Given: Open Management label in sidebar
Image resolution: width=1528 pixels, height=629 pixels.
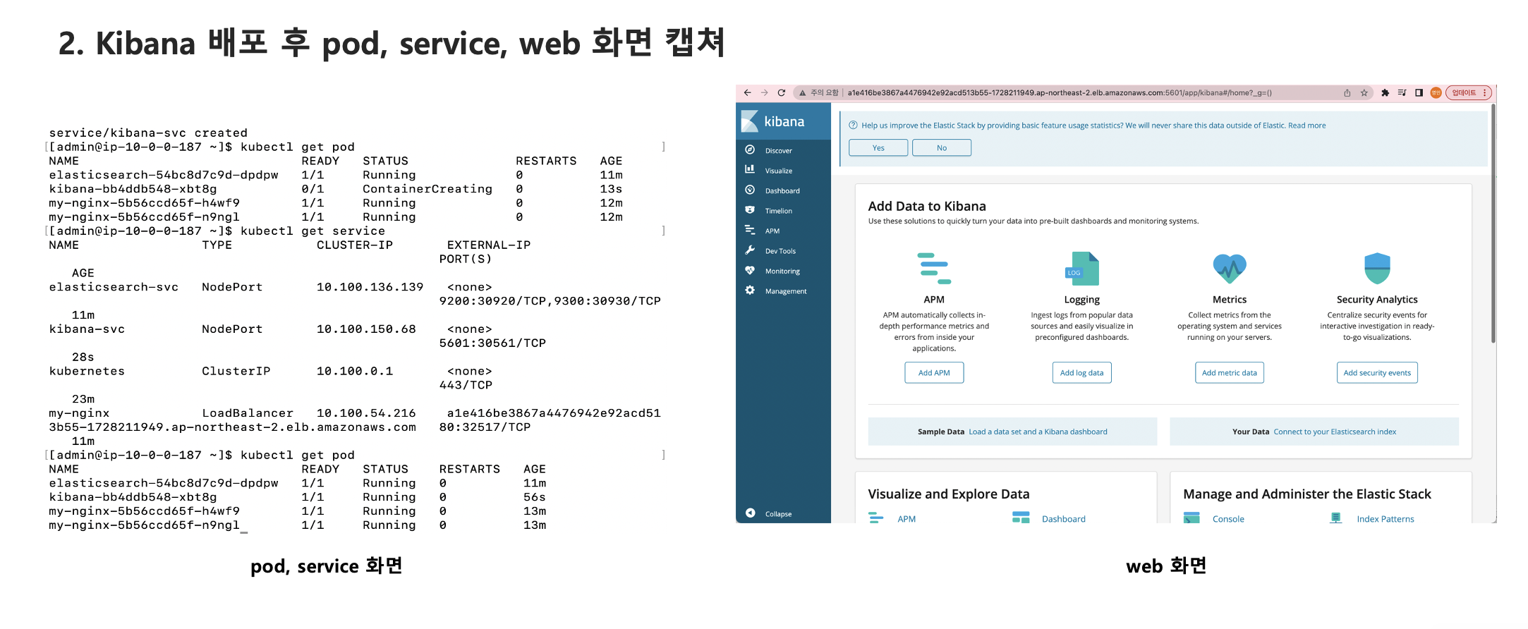Looking at the screenshot, I should click(786, 291).
